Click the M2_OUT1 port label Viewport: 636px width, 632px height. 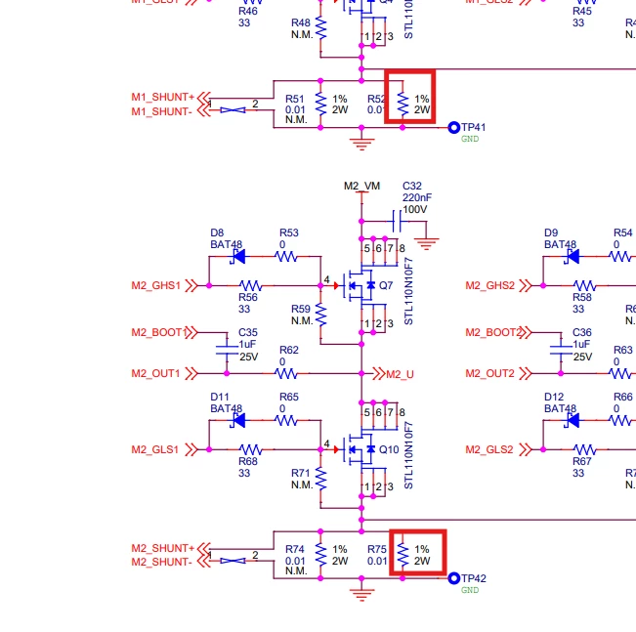(155, 373)
